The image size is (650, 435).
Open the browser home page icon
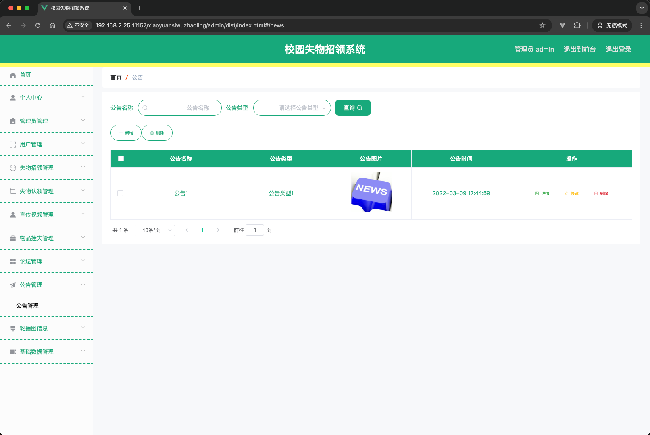click(52, 25)
